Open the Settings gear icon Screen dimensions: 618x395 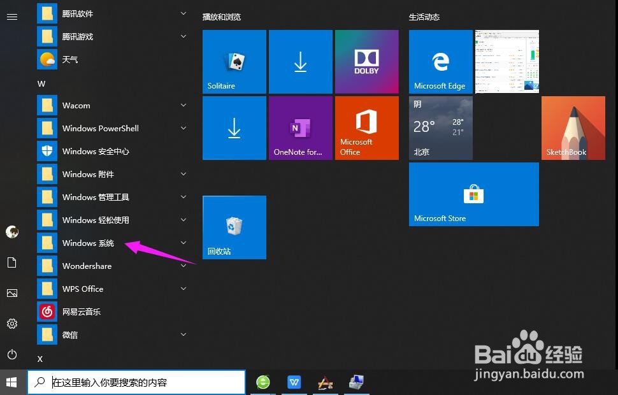pos(12,324)
